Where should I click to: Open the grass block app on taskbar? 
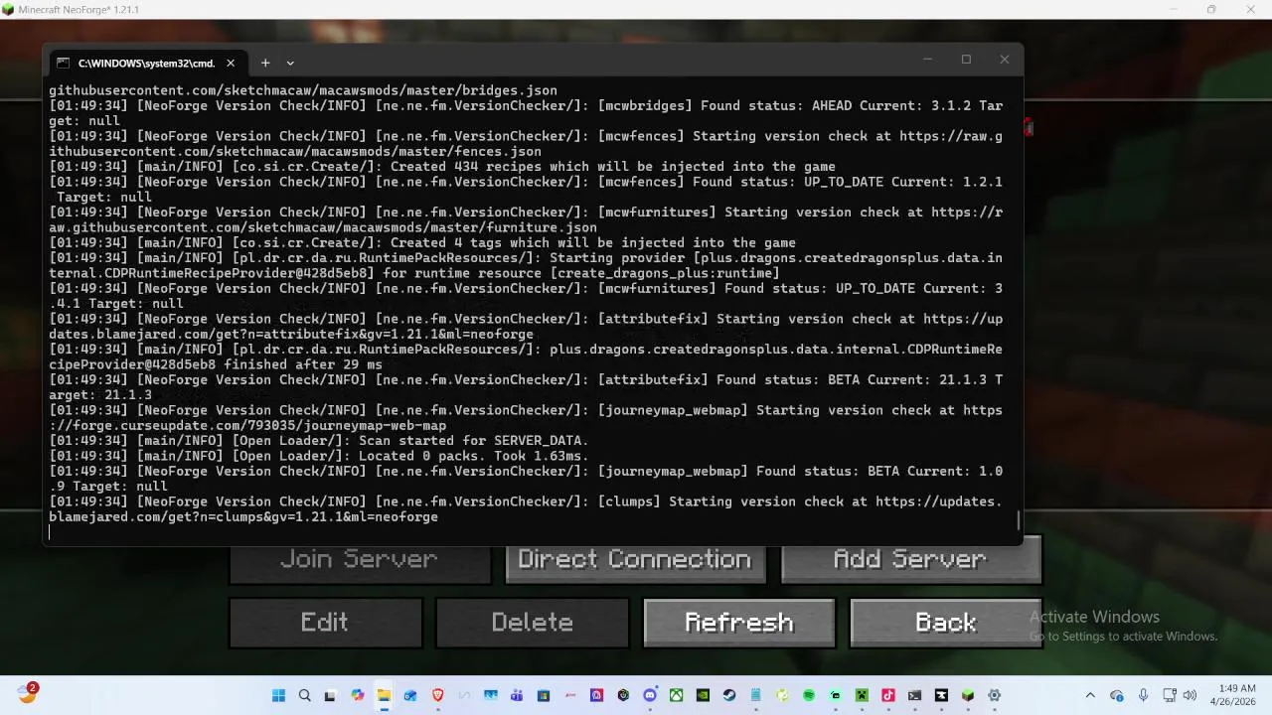coord(968,695)
